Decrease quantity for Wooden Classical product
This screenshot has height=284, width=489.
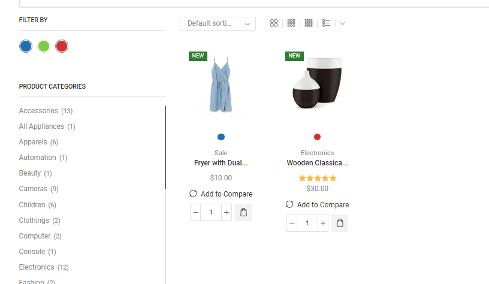click(x=292, y=223)
